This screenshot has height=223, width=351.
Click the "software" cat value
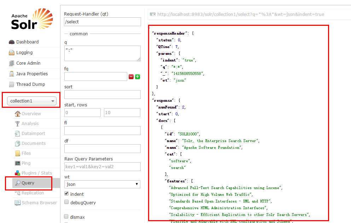point(179,161)
